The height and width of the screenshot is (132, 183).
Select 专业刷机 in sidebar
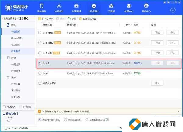point(16,45)
